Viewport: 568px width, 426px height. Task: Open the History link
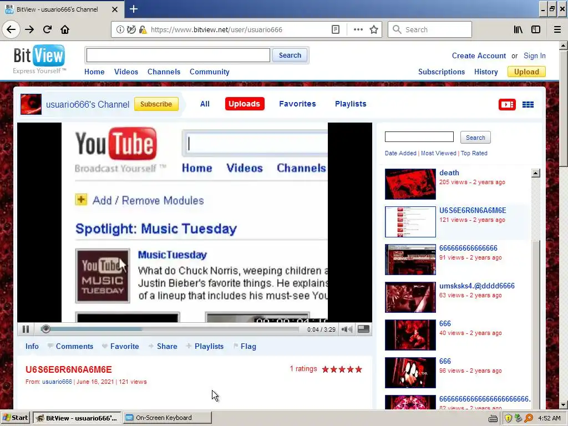tap(486, 72)
